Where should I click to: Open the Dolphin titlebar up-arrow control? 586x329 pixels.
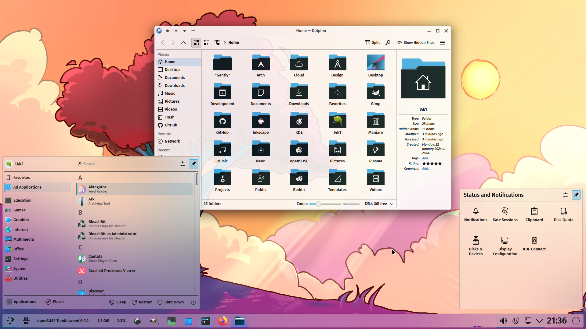[176, 31]
